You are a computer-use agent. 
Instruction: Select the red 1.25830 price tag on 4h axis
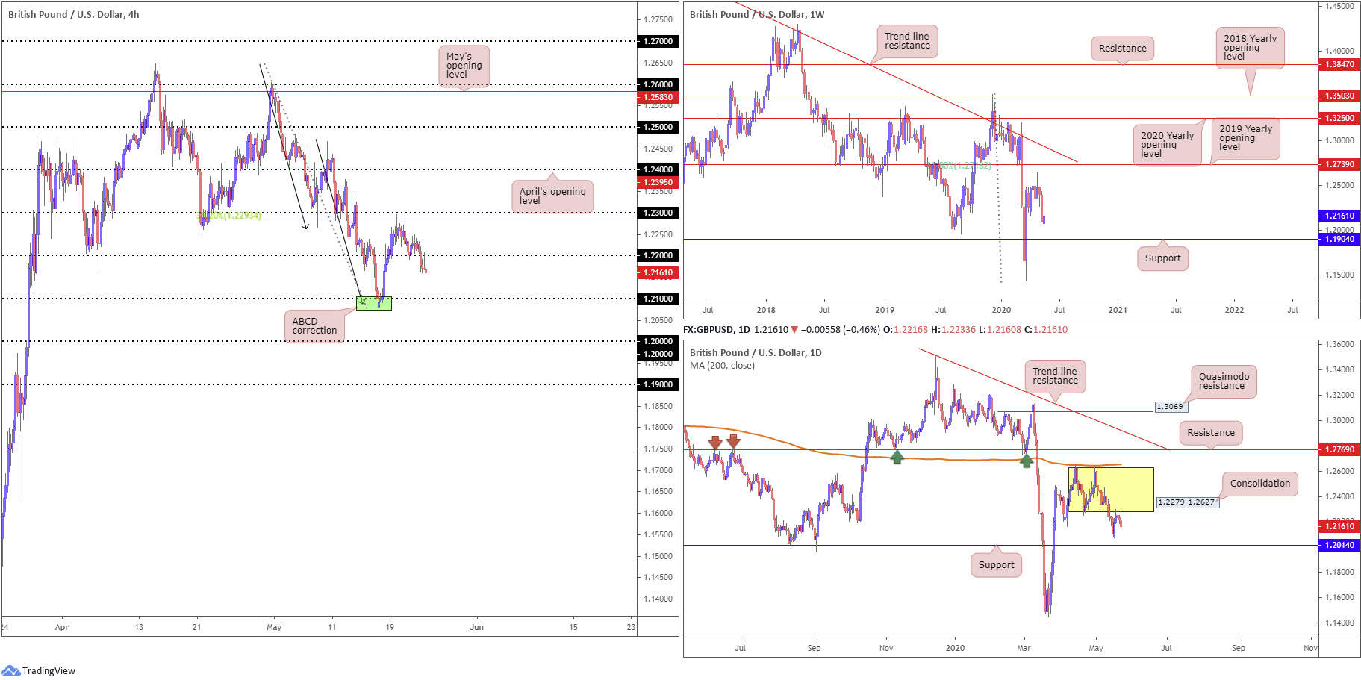pyautogui.click(x=658, y=97)
